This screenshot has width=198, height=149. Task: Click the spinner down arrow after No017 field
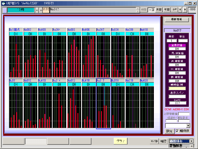click(x=138, y=11)
